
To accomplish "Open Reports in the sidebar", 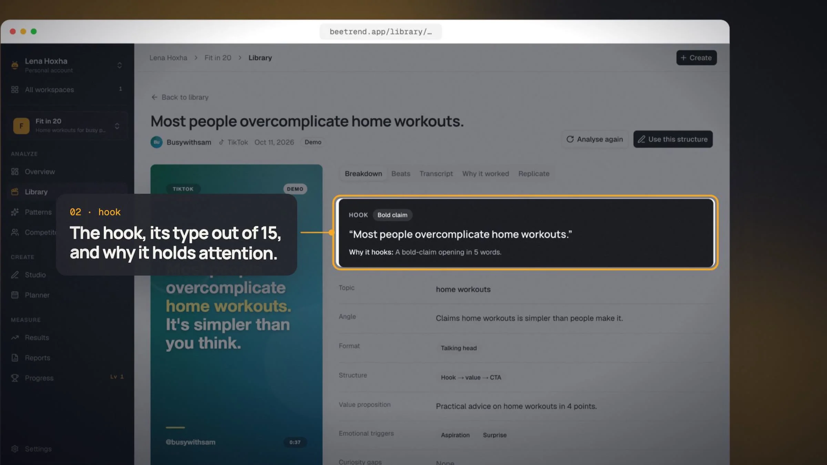I will [x=67, y=358].
